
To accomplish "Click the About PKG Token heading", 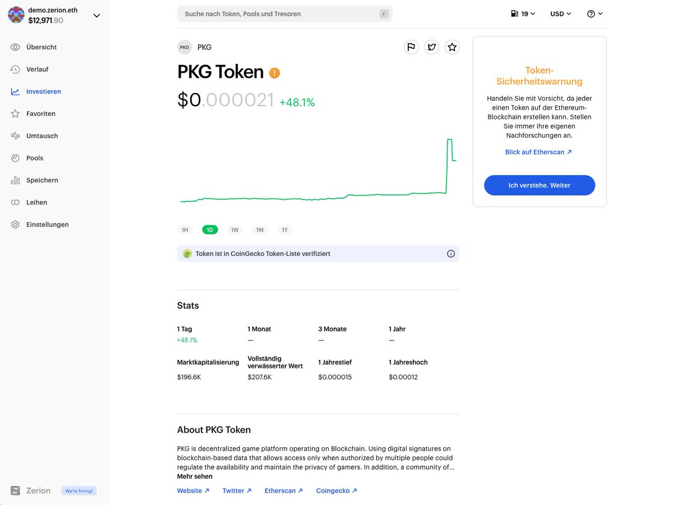I will point(214,430).
